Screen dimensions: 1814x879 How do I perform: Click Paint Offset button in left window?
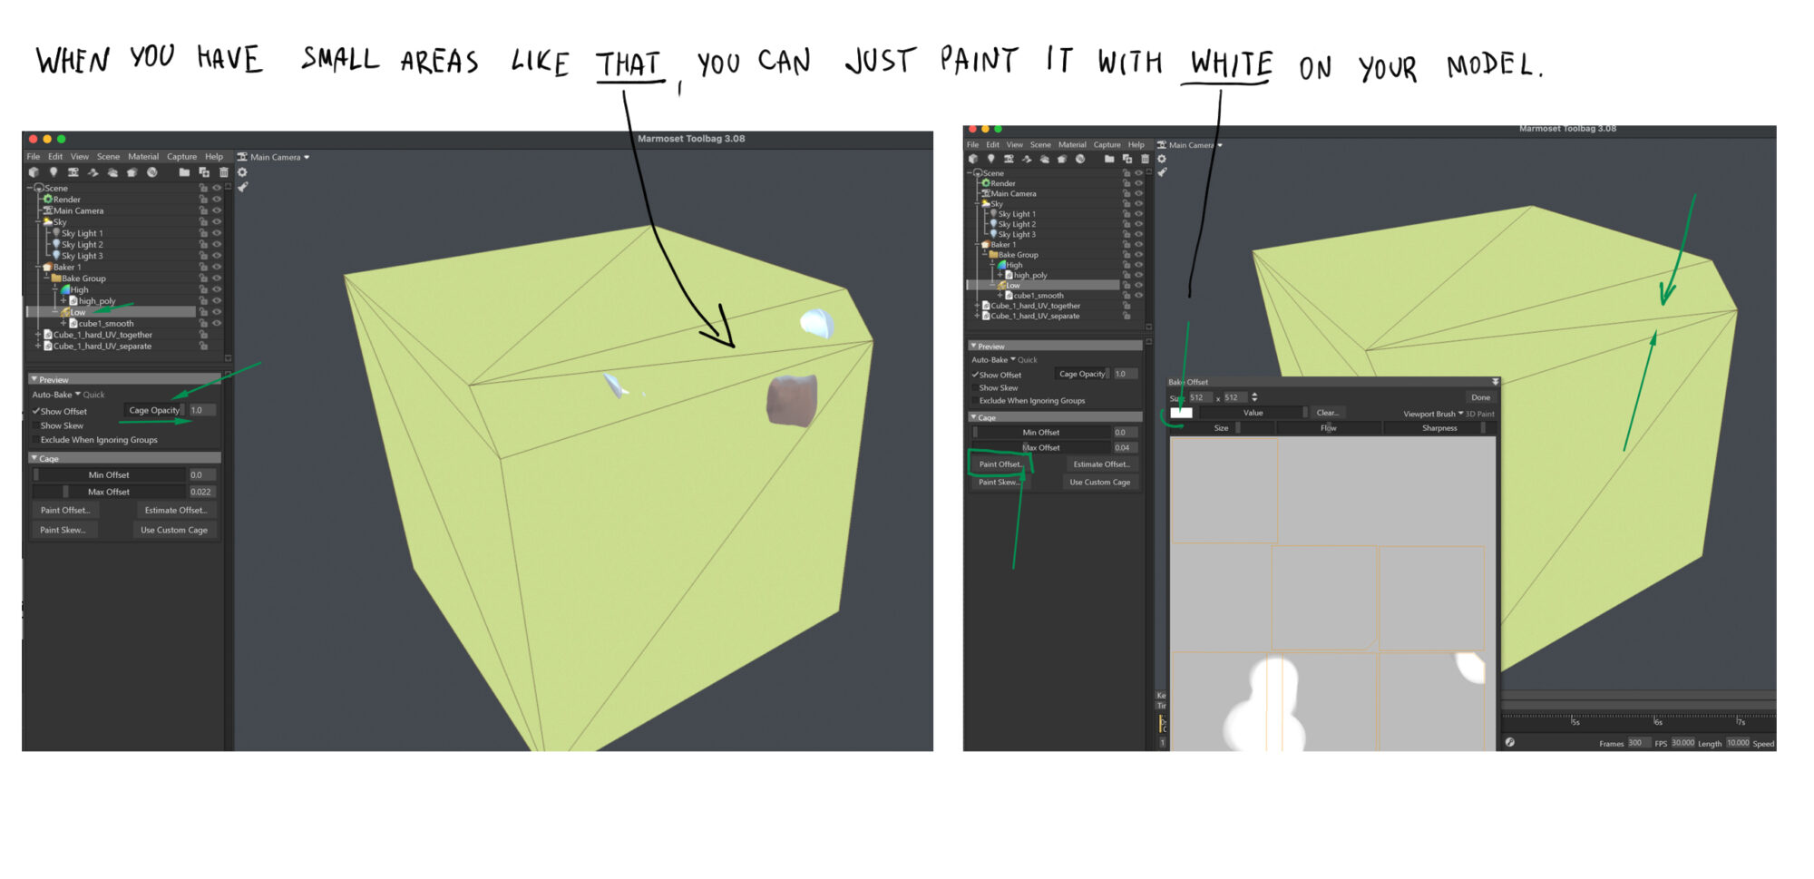[65, 511]
